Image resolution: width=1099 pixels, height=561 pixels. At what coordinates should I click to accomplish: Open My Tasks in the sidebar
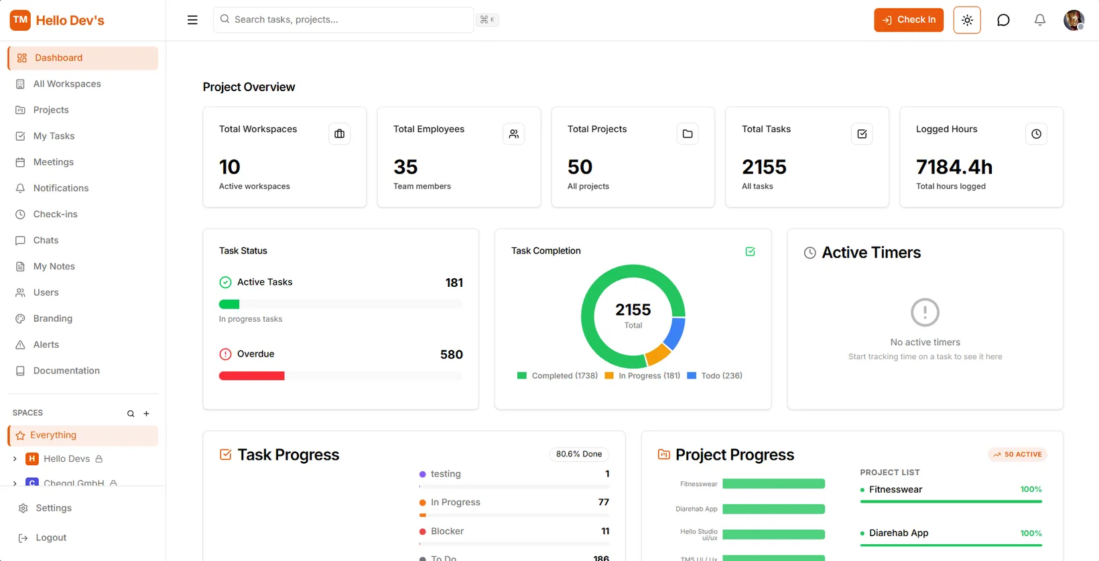pyautogui.click(x=83, y=136)
